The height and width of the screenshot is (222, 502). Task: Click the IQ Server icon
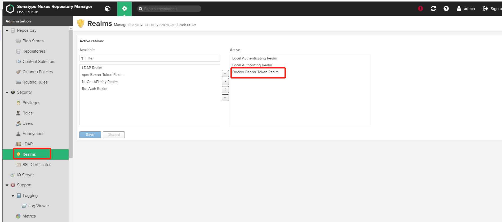pyautogui.click(x=12, y=175)
